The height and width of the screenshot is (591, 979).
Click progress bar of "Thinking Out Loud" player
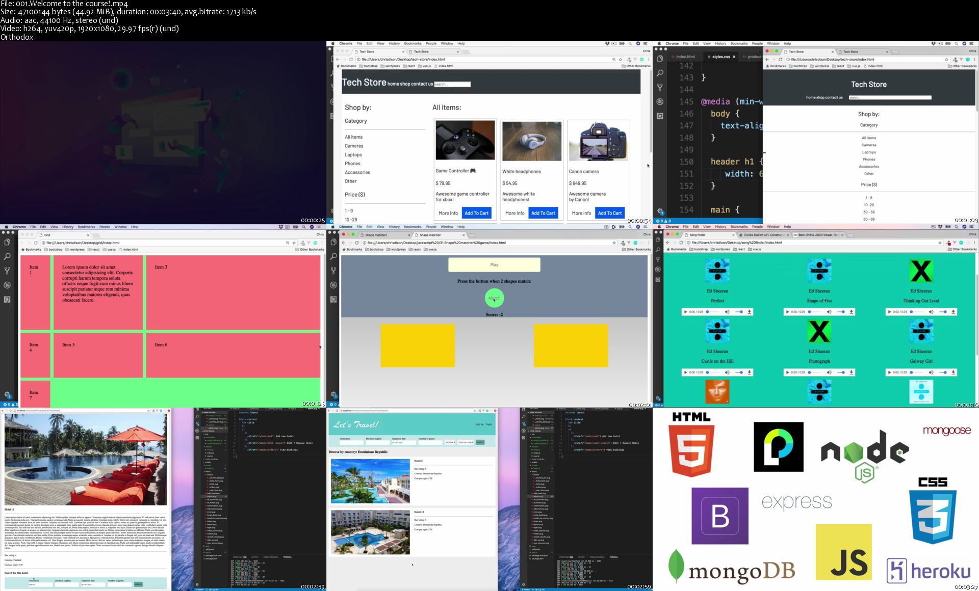pyautogui.click(x=917, y=312)
